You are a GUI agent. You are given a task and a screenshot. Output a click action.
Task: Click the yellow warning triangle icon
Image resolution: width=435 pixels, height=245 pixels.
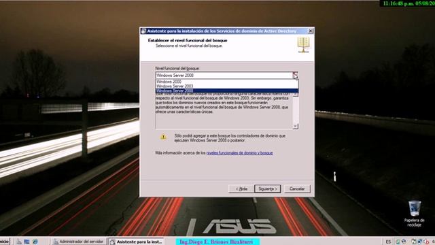163,137
